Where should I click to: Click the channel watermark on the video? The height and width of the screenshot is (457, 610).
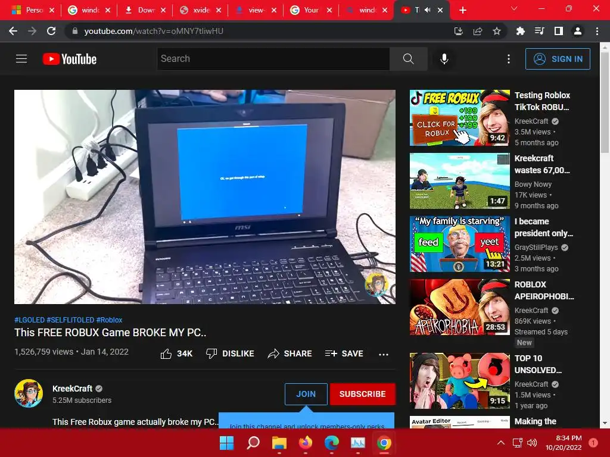[376, 284]
